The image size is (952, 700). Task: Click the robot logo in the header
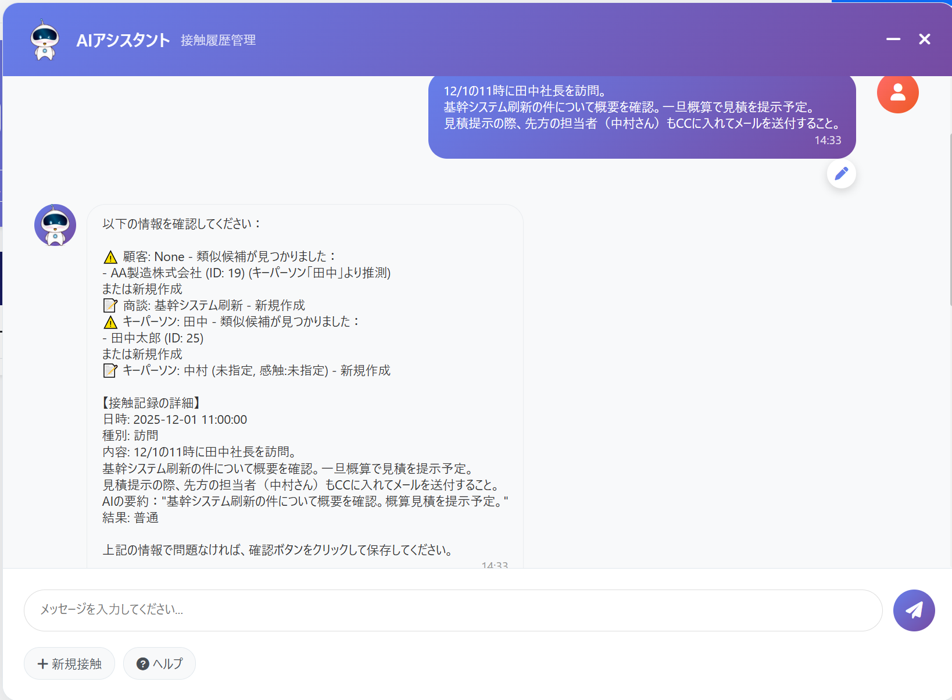(x=45, y=40)
